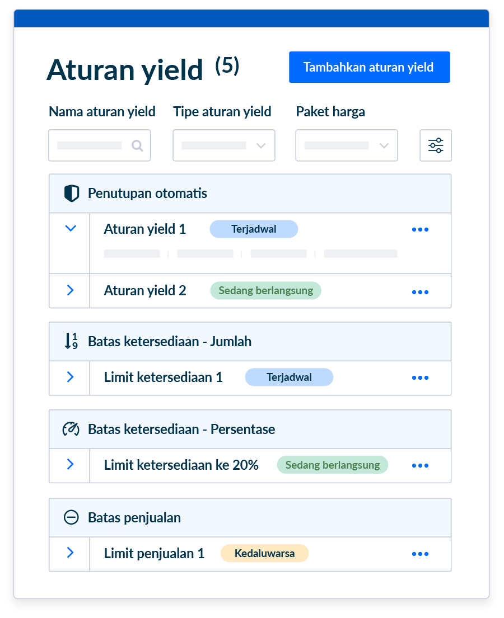Open the Paket harga dropdown
Viewport: 504px width, 618px height.
(x=346, y=145)
